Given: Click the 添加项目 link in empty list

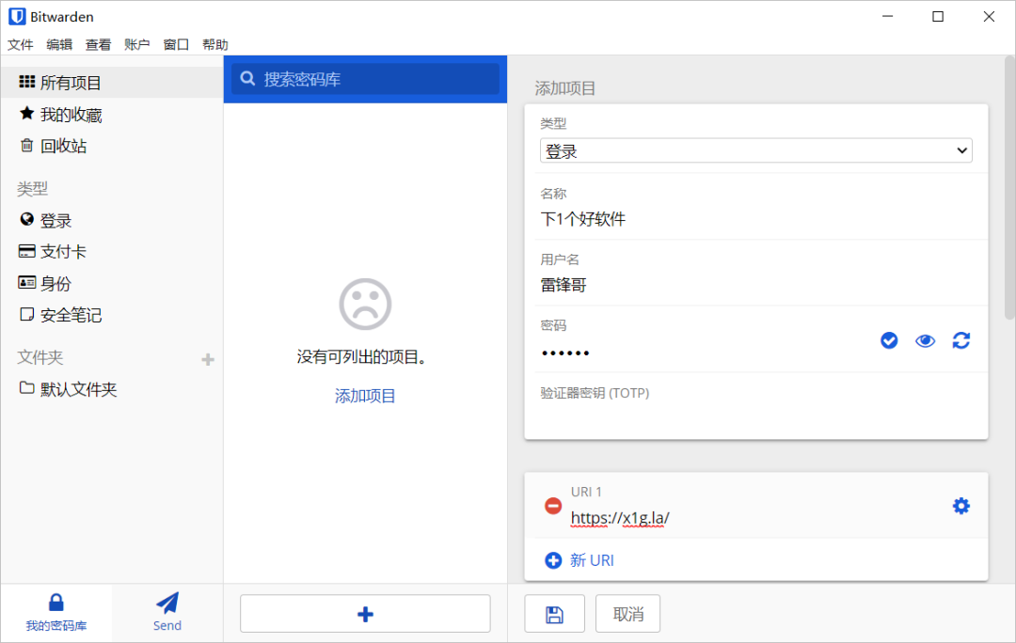Looking at the screenshot, I should 365,396.
